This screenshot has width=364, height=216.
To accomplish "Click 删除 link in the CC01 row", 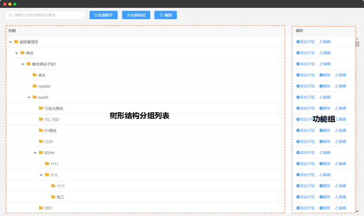I will pos(326,142).
